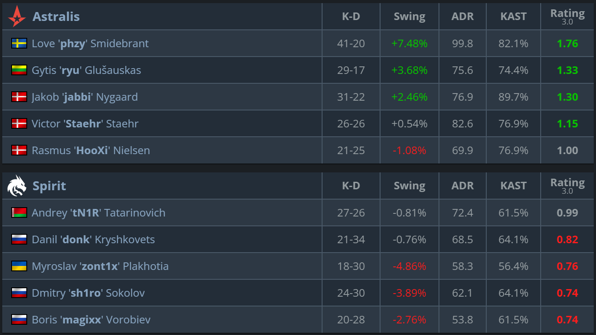
Task: Click the Astralis team logo
Action: point(17,16)
